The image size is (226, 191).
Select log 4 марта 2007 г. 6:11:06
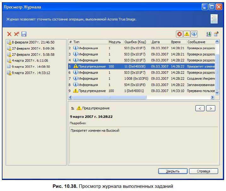tap(30, 61)
